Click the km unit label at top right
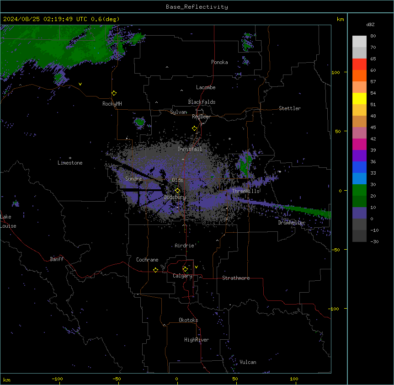 coord(340,19)
